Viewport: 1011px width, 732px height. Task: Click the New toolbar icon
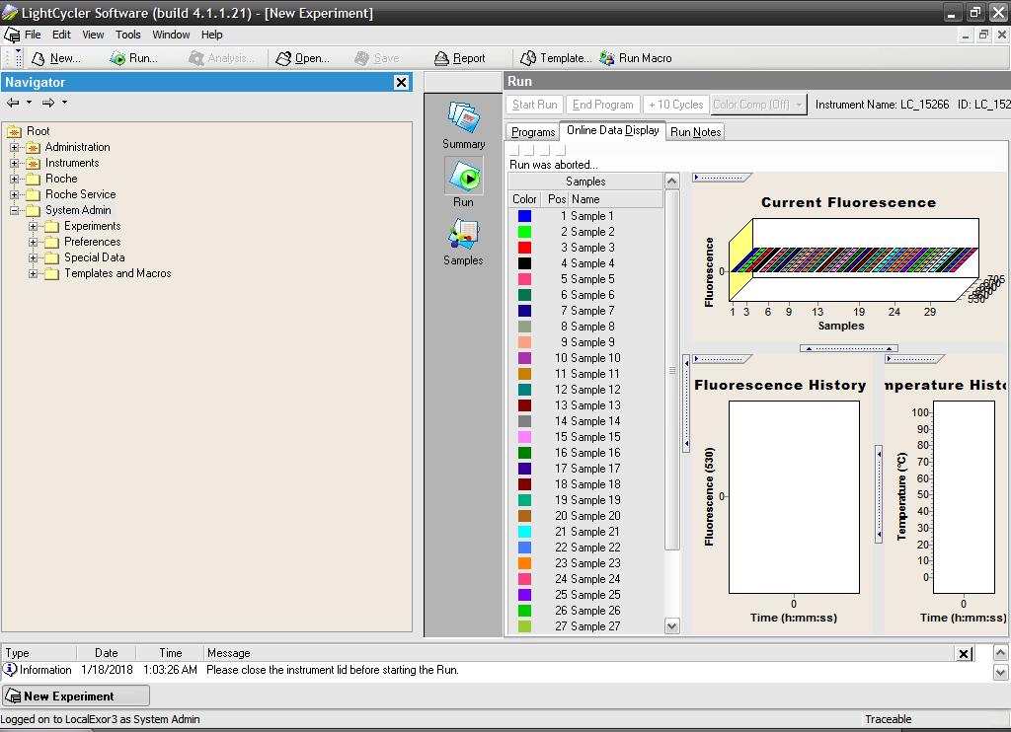[x=39, y=58]
